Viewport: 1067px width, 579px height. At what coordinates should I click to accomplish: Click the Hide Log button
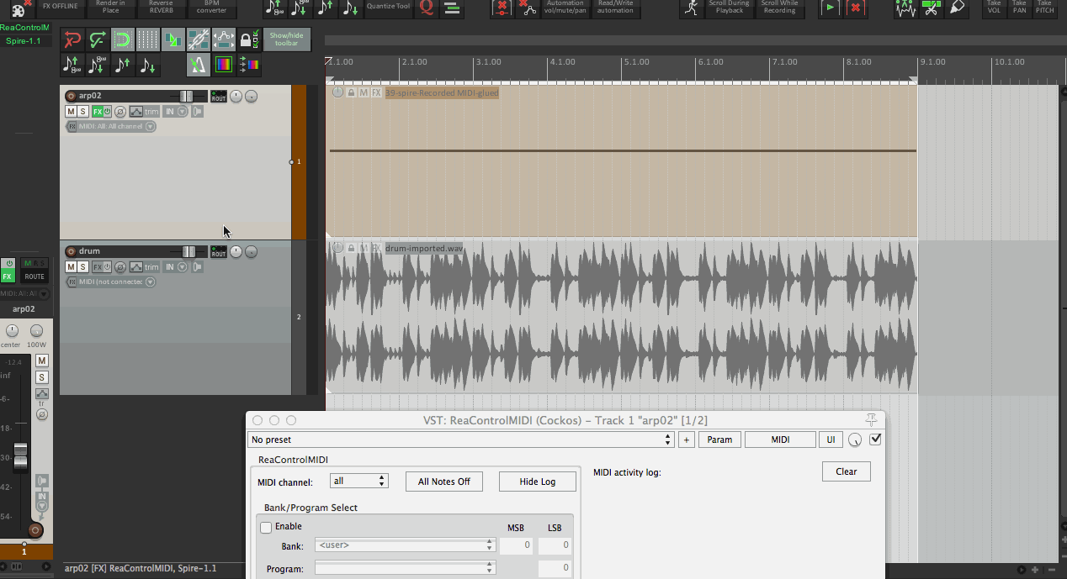tap(537, 482)
